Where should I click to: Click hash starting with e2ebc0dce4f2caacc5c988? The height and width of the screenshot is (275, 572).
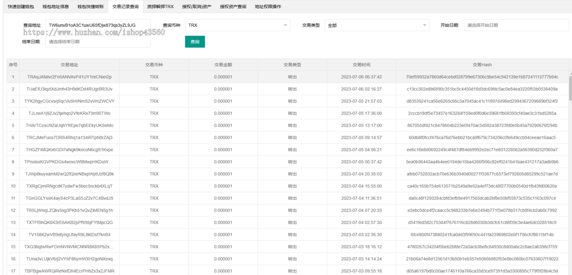[482, 210]
